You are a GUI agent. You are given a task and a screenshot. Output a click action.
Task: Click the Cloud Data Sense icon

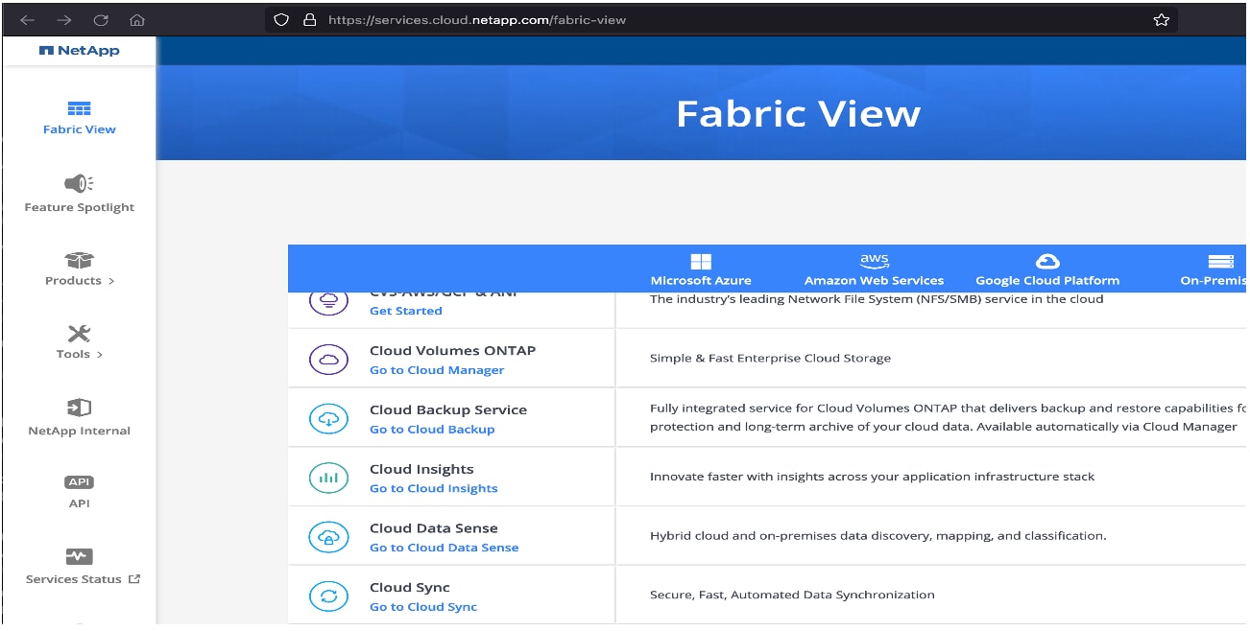pyautogui.click(x=328, y=537)
